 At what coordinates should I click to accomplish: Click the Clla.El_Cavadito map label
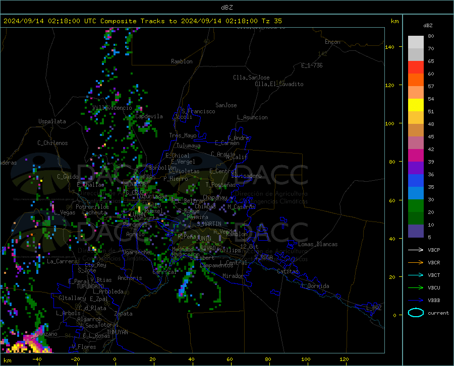click(279, 84)
